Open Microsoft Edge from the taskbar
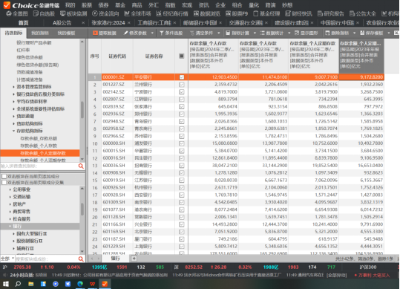 (x=80, y=284)
